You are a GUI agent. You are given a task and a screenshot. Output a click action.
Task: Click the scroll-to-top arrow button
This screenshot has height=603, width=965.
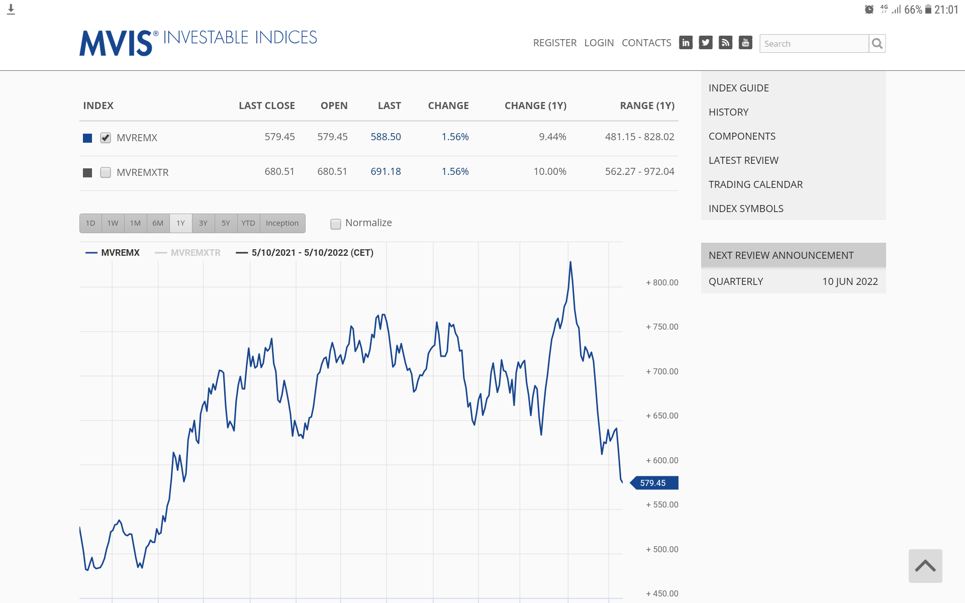(x=925, y=566)
